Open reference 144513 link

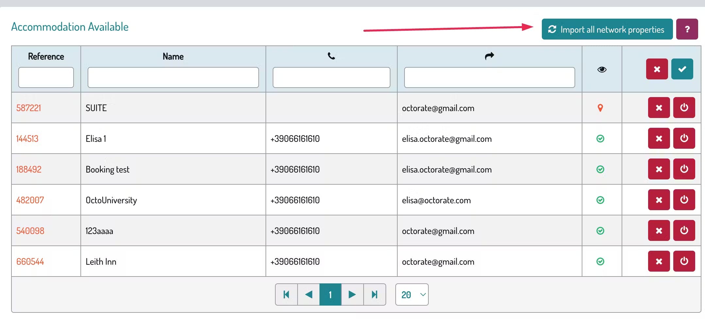(x=27, y=139)
